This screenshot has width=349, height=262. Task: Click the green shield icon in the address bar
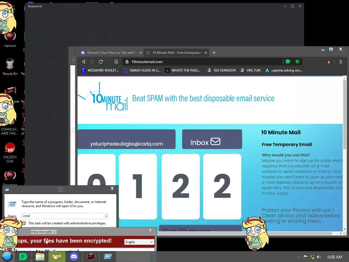pyautogui.click(x=297, y=62)
